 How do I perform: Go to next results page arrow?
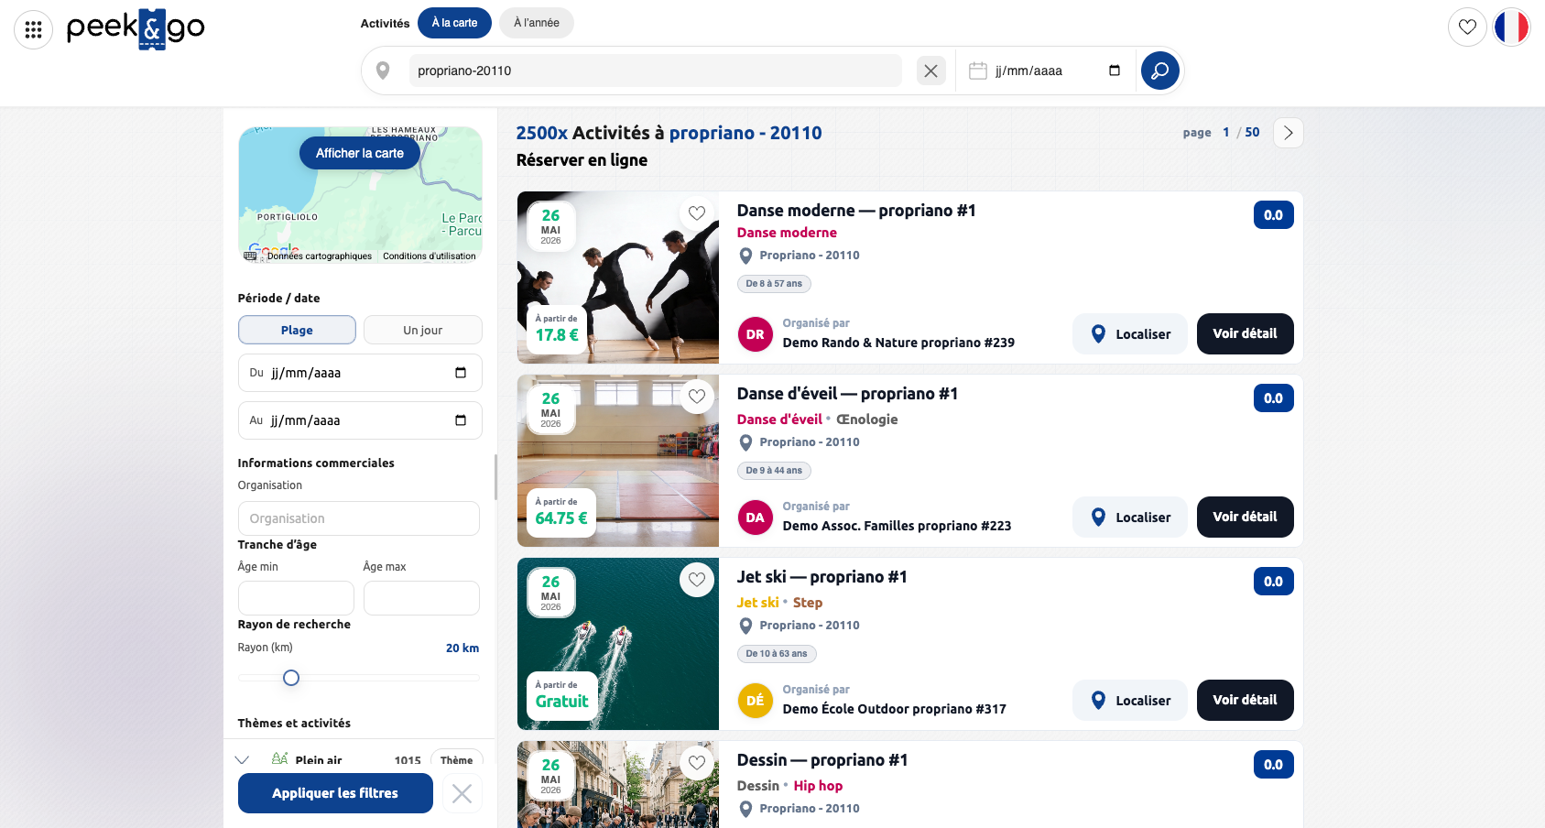tap(1289, 133)
